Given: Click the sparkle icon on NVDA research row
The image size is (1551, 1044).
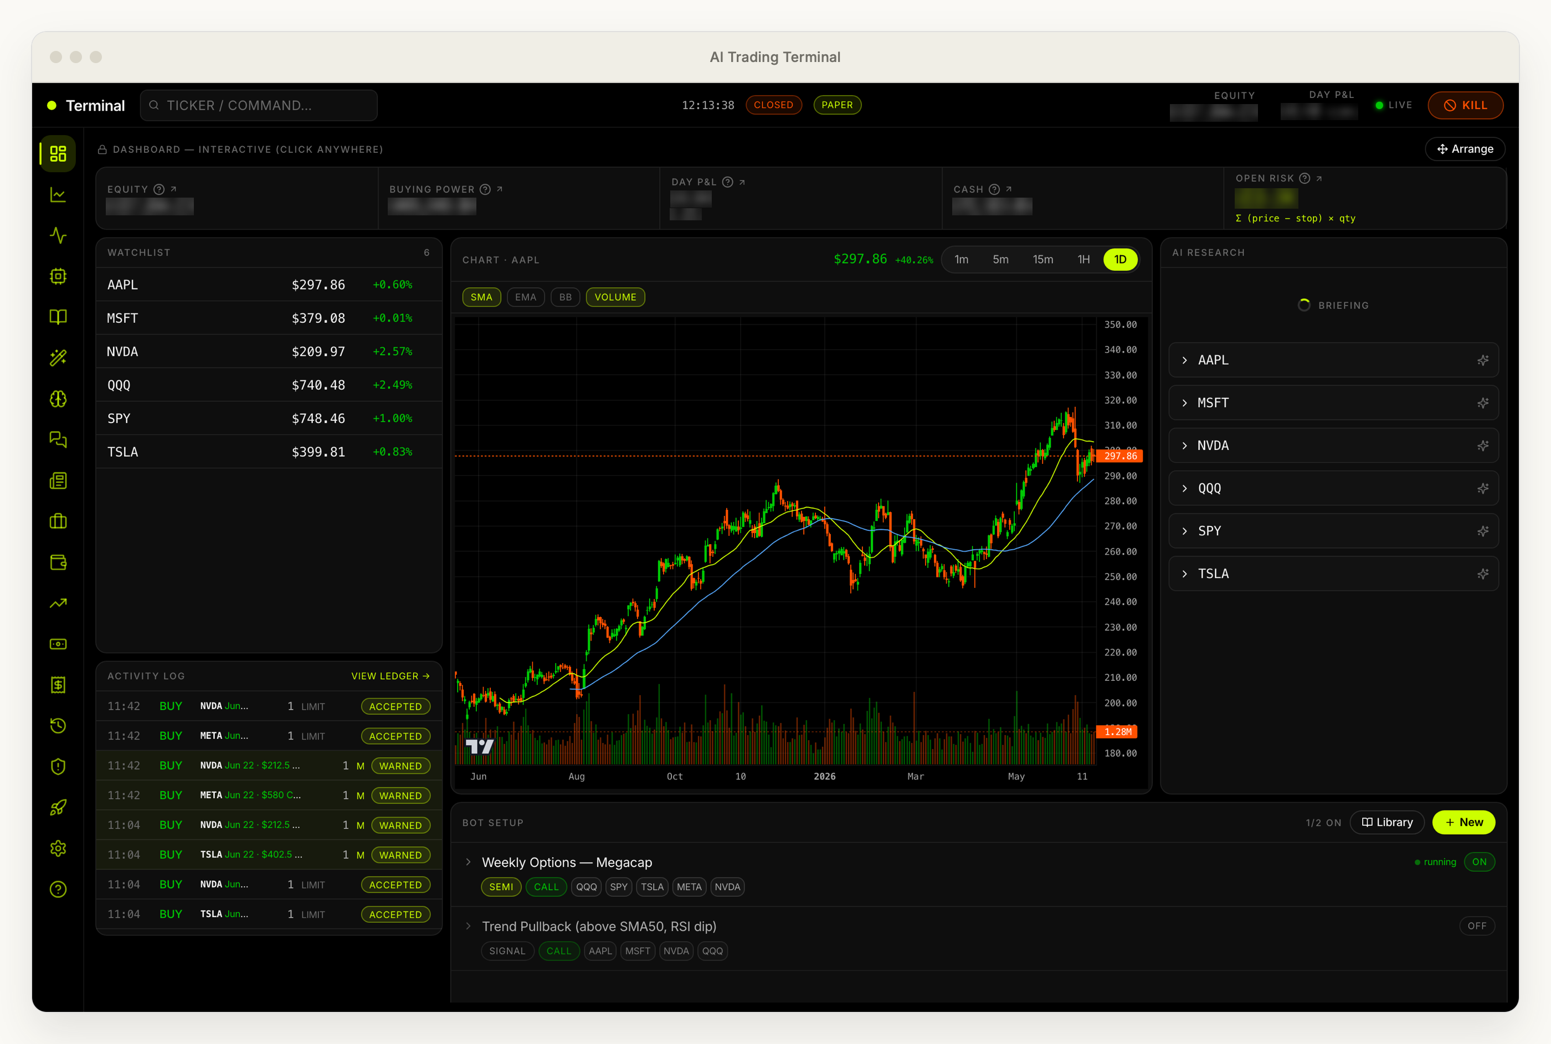Looking at the screenshot, I should (1482, 446).
